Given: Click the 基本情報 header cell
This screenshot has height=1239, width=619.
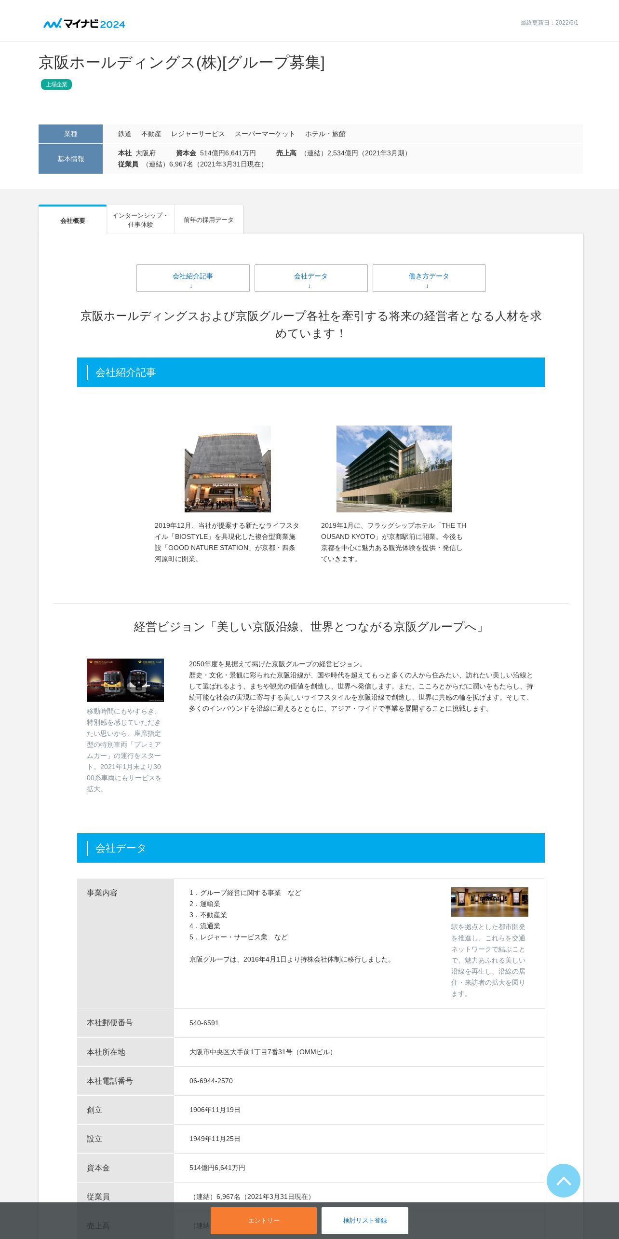Looking at the screenshot, I should (70, 159).
